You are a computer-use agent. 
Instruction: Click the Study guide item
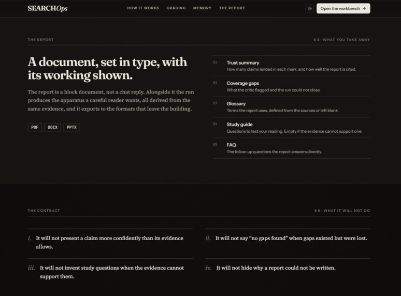pyautogui.click(x=292, y=128)
